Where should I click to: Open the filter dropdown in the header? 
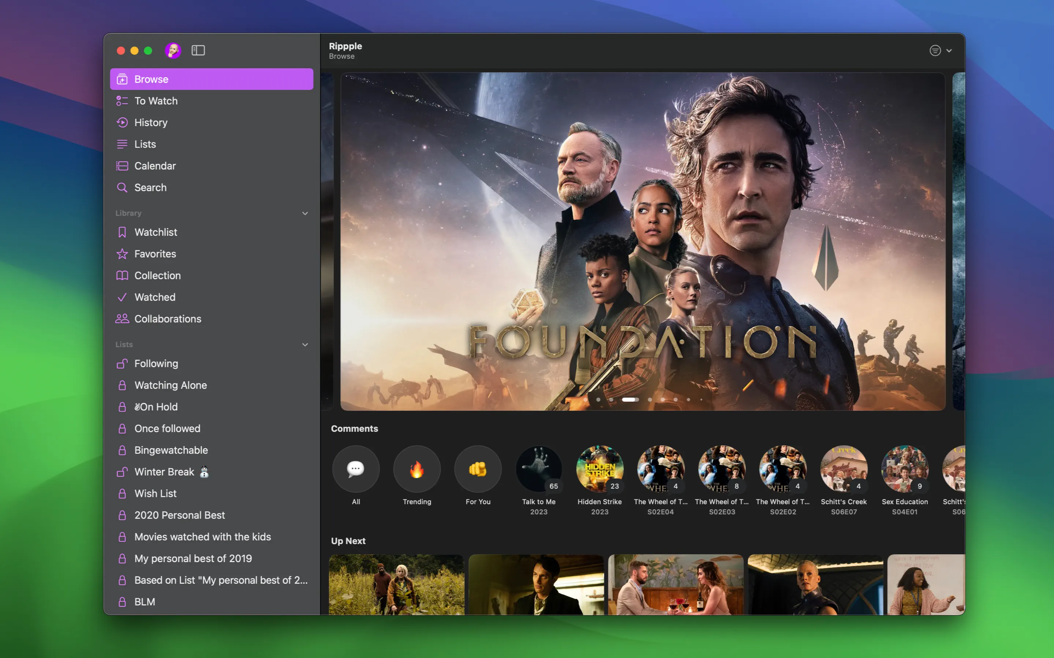click(x=940, y=50)
